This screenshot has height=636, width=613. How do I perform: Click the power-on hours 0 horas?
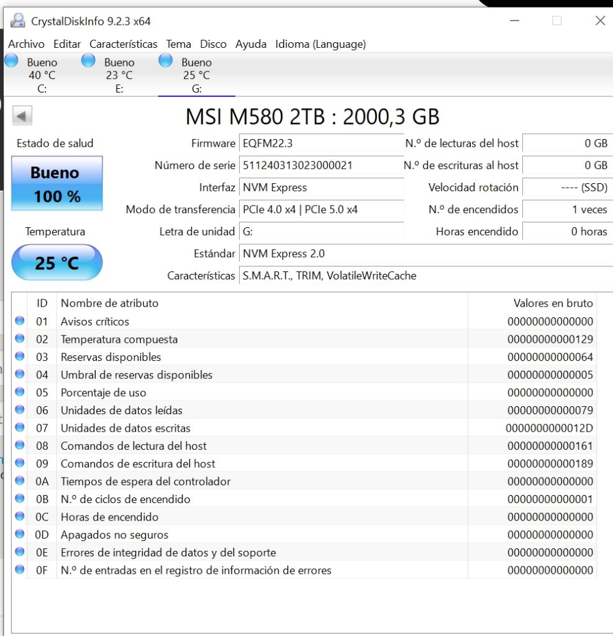coord(568,232)
